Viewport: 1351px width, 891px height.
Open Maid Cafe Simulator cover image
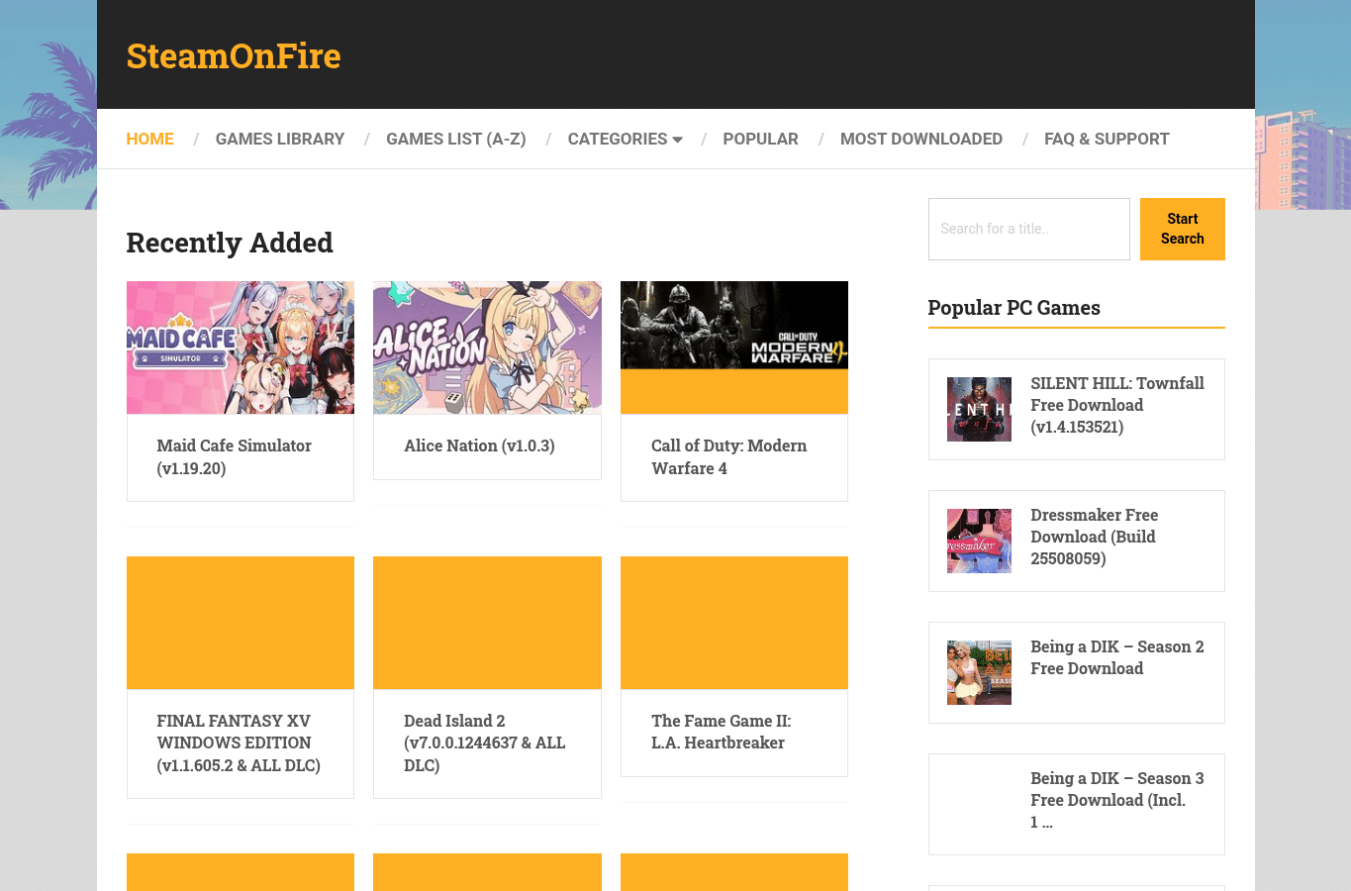click(241, 347)
